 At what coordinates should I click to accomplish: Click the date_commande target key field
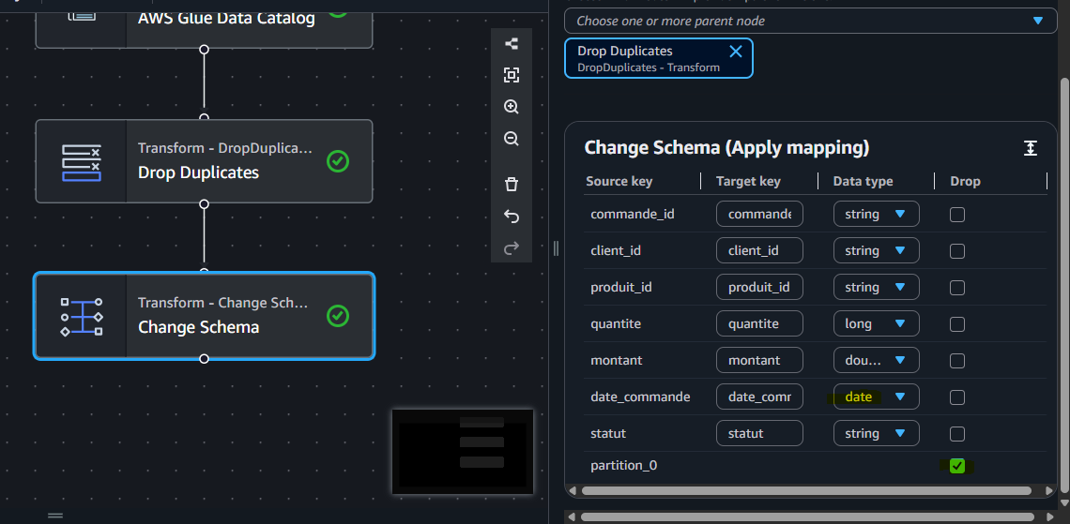[759, 397]
